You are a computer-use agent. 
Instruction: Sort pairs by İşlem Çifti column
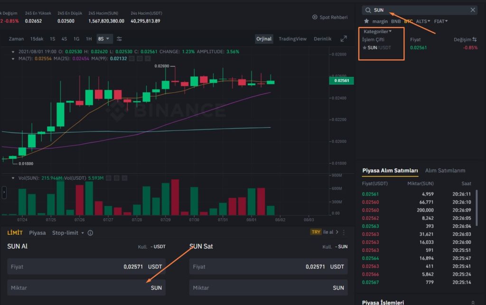(373, 40)
